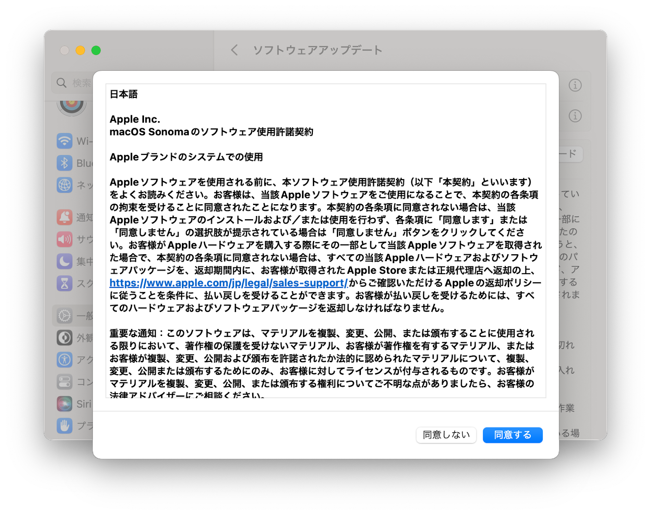Open the Sound speaker icon in sidebar

pos(64,239)
